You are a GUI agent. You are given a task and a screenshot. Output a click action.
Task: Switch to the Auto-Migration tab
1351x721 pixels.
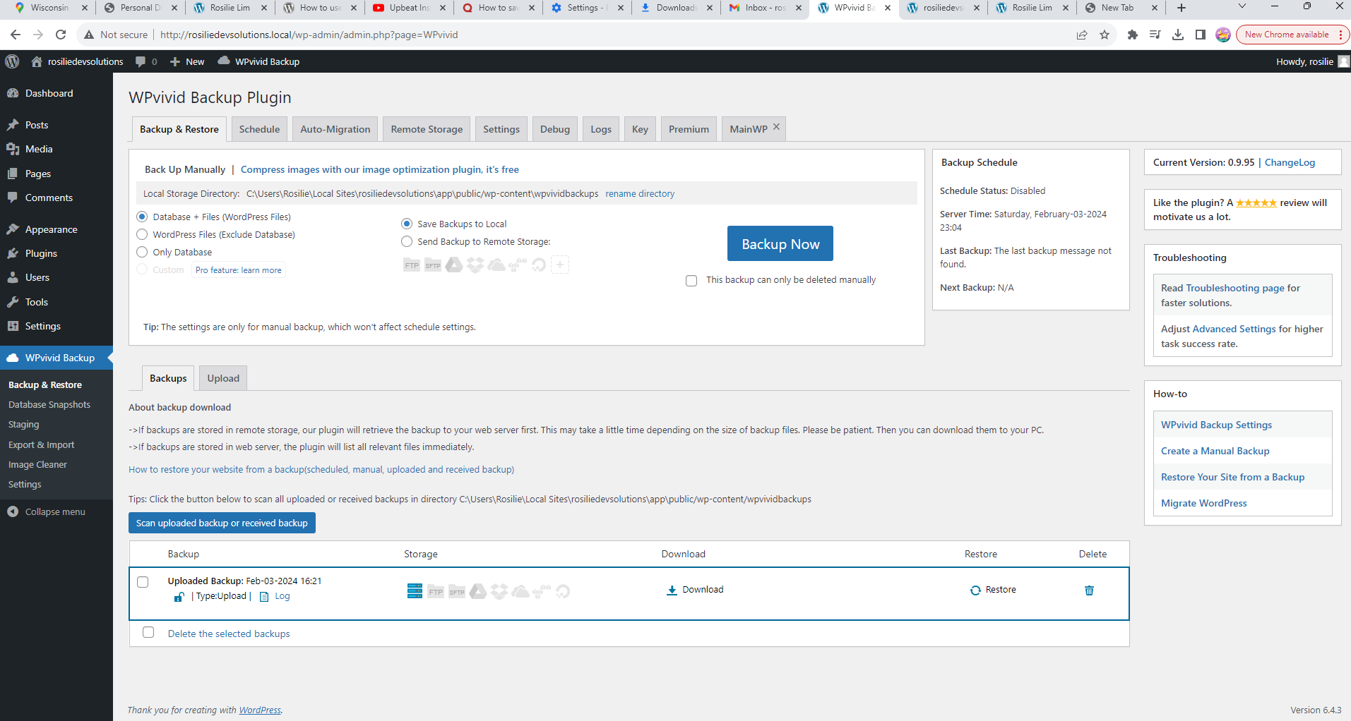click(x=335, y=129)
